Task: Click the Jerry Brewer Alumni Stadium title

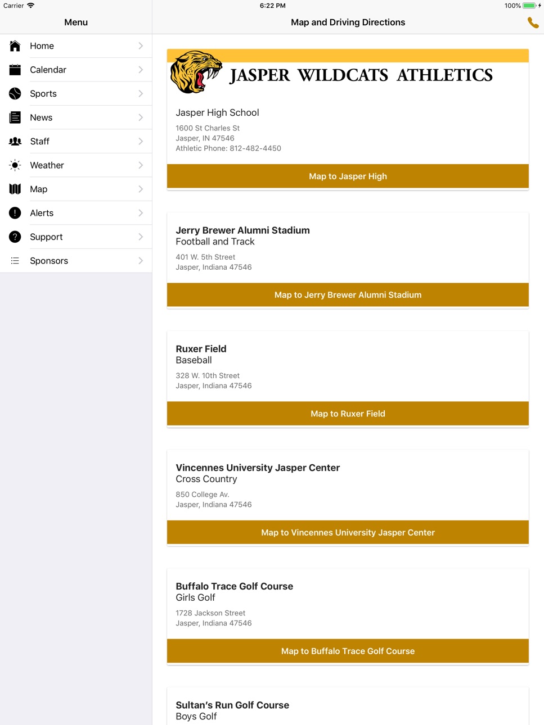Action: click(242, 230)
